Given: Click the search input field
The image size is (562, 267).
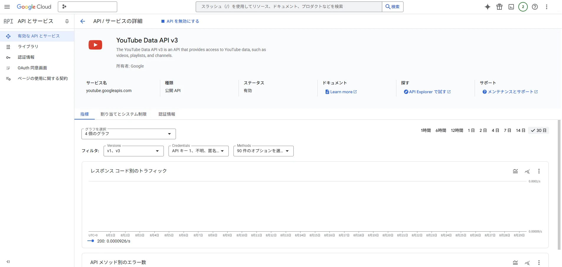Looking at the screenshot, I should 289,7.
